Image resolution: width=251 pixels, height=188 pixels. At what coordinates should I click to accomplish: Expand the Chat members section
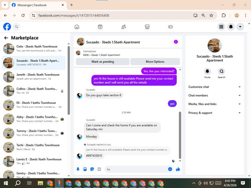coord(214,95)
